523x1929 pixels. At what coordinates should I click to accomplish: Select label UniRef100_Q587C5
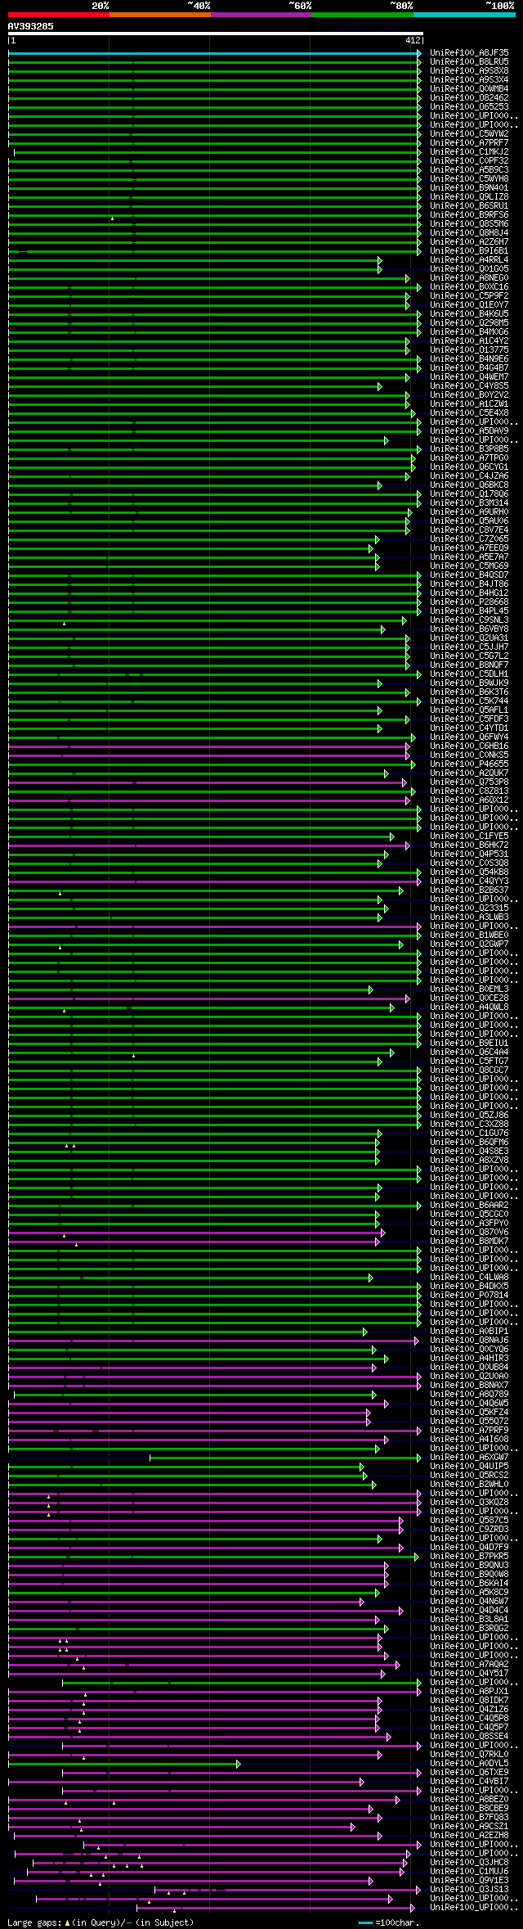click(469, 1521)
